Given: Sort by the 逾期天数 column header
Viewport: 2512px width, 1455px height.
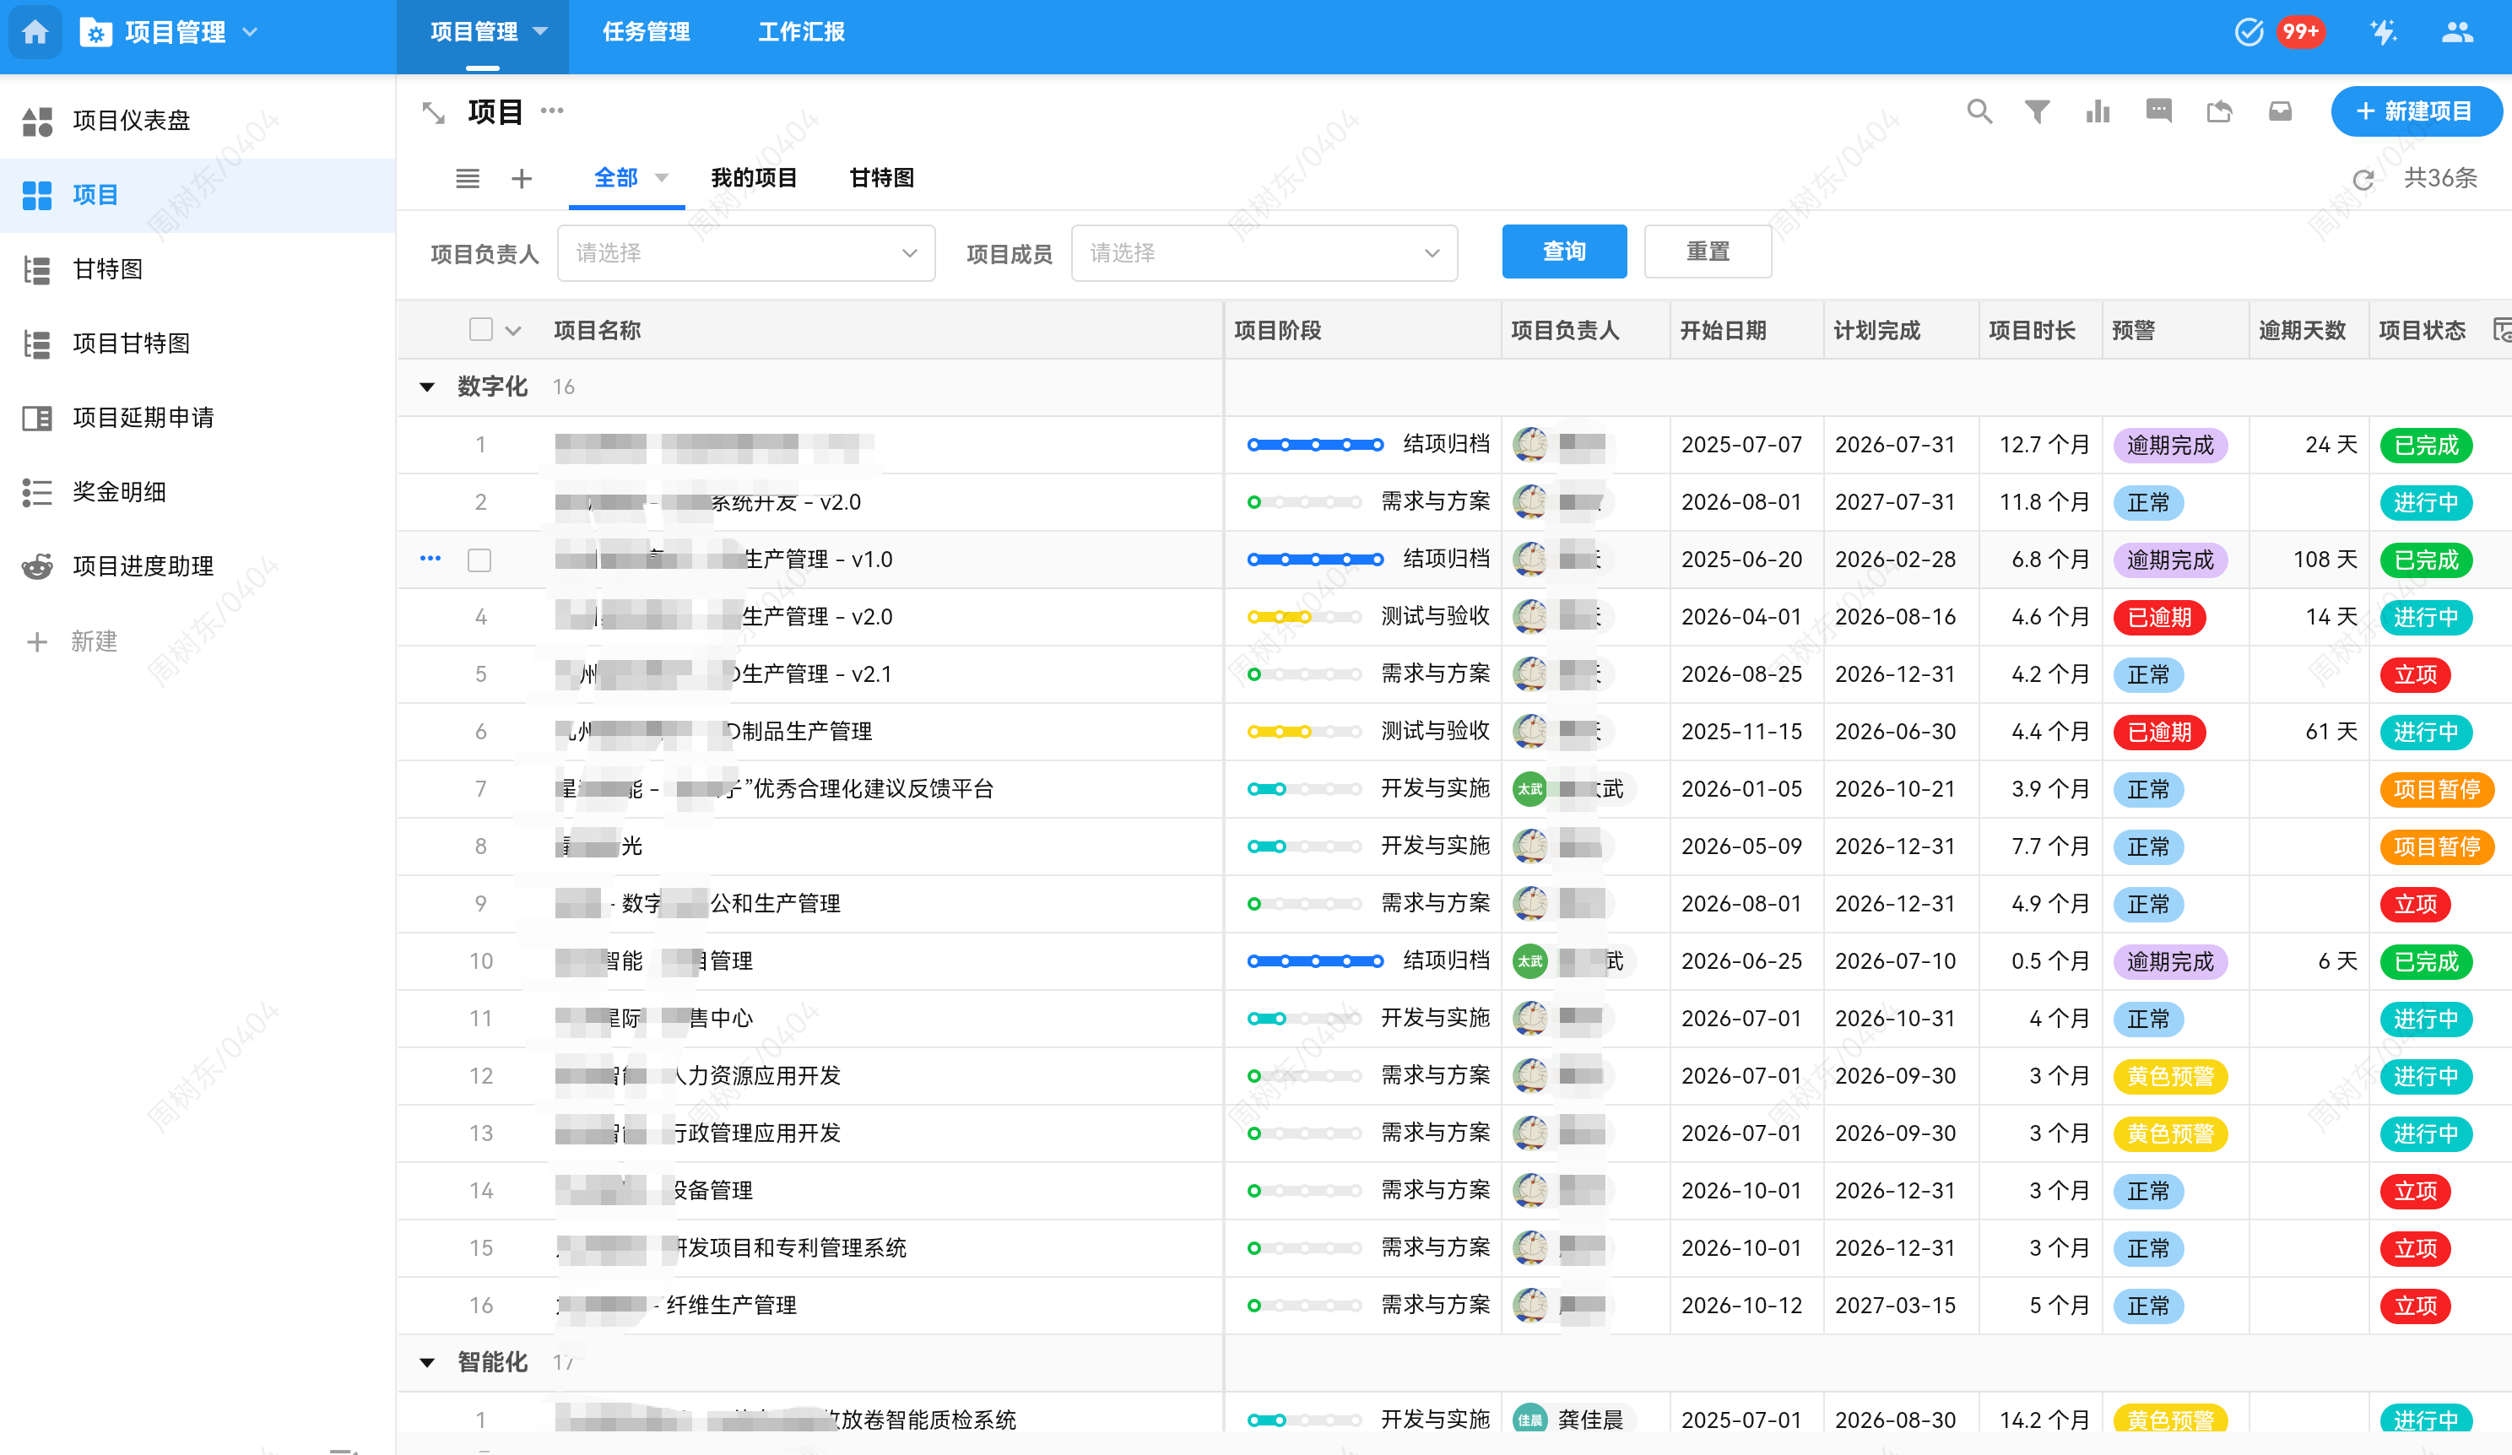Looking at the screenshot, I should pos(2302,330).
